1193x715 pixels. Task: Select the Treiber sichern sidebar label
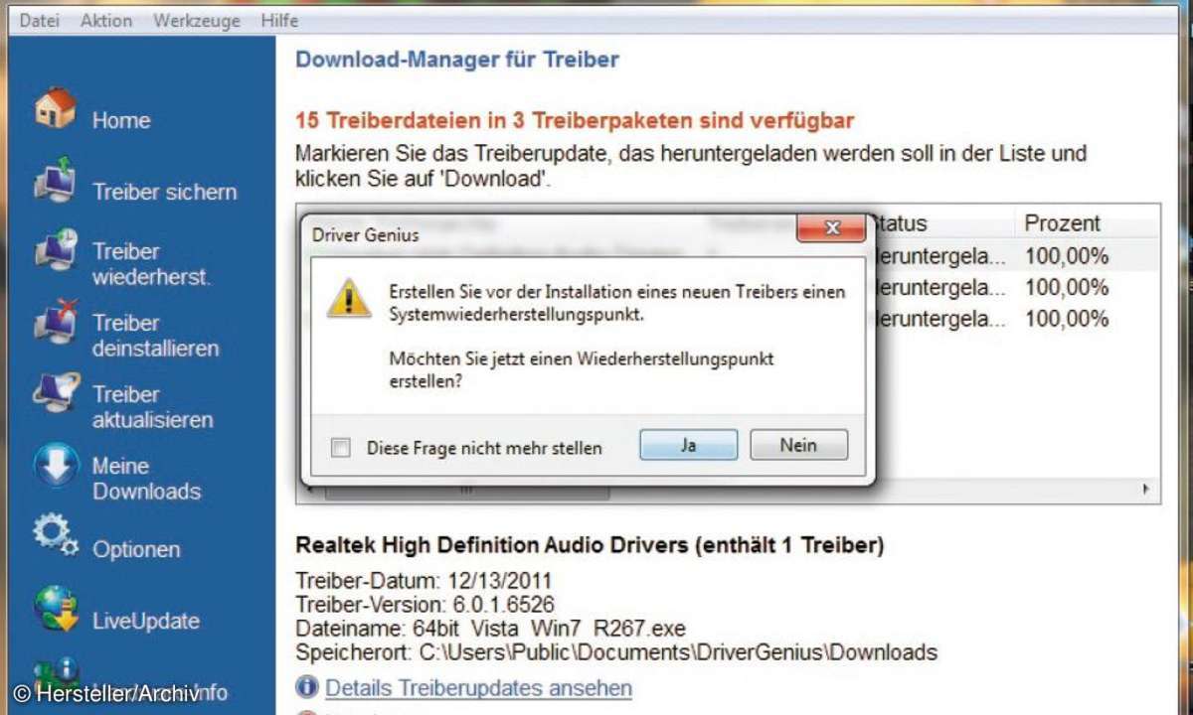click(x=165, y=192)
